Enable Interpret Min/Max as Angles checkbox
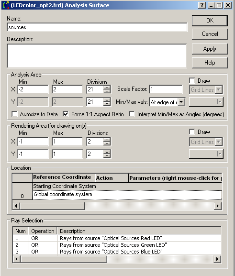235x276 pixels. click(132, 114)
